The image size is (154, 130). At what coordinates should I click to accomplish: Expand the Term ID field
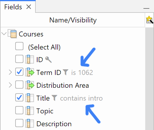click(10, 72)
